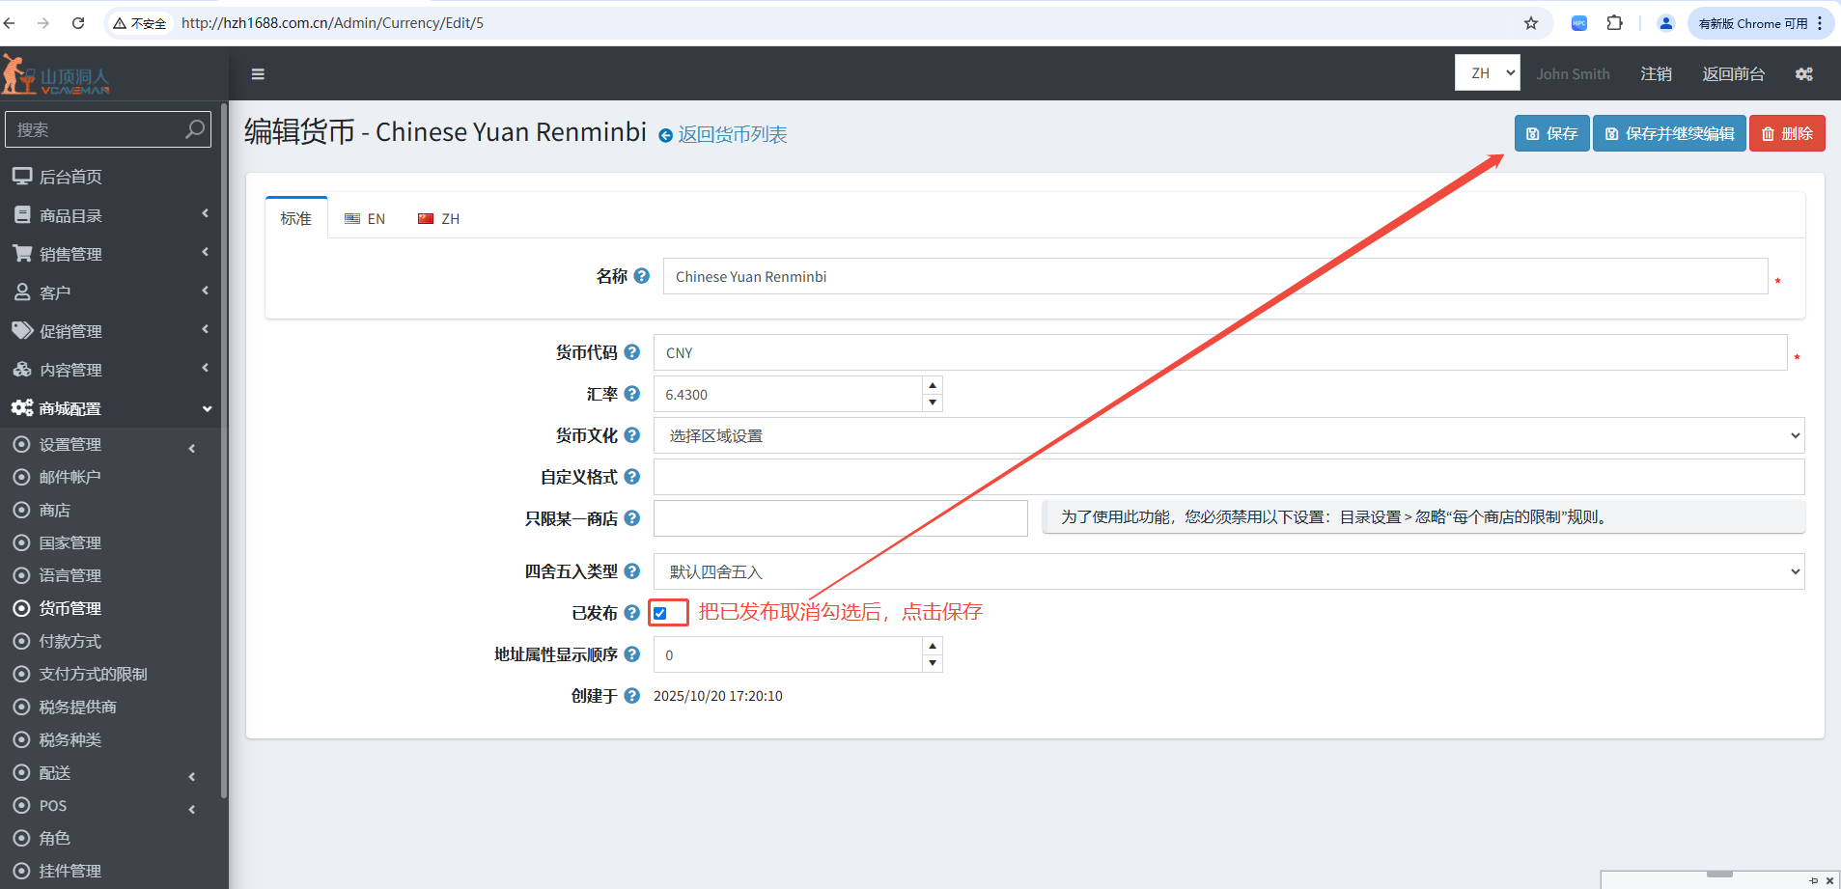1841x889 pixels.
Task: Click help icon next to 汇率 label
Action: click(632, 394)
